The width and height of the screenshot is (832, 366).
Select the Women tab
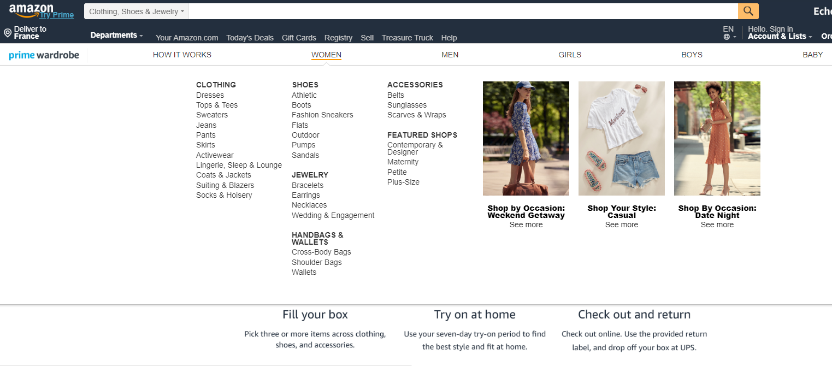[x=326, y=55]
